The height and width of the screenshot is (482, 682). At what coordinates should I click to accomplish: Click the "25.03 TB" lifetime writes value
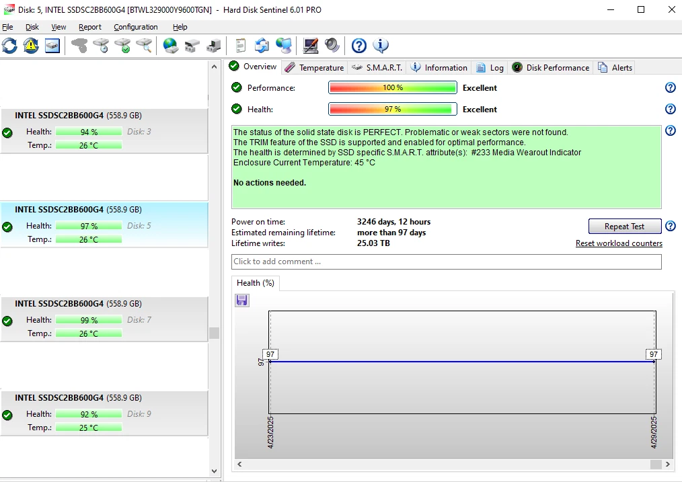point(374,243)
